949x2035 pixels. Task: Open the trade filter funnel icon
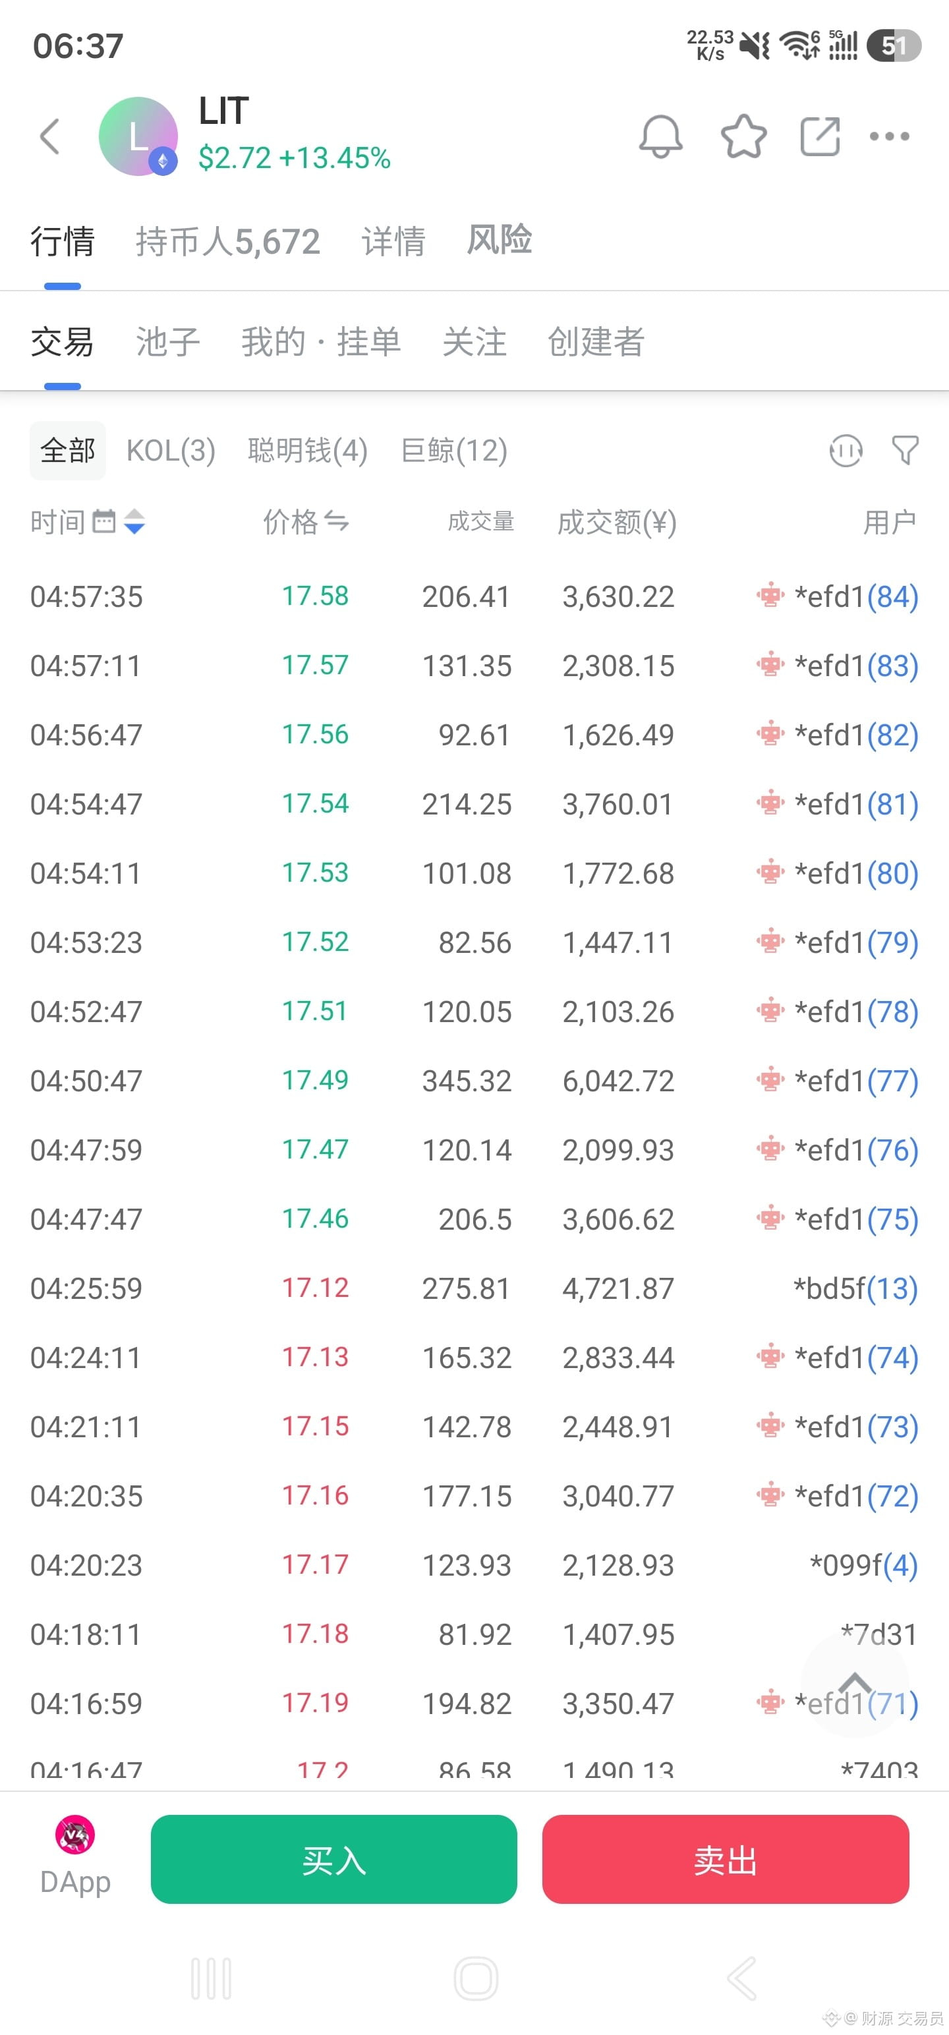coord(905,450)
